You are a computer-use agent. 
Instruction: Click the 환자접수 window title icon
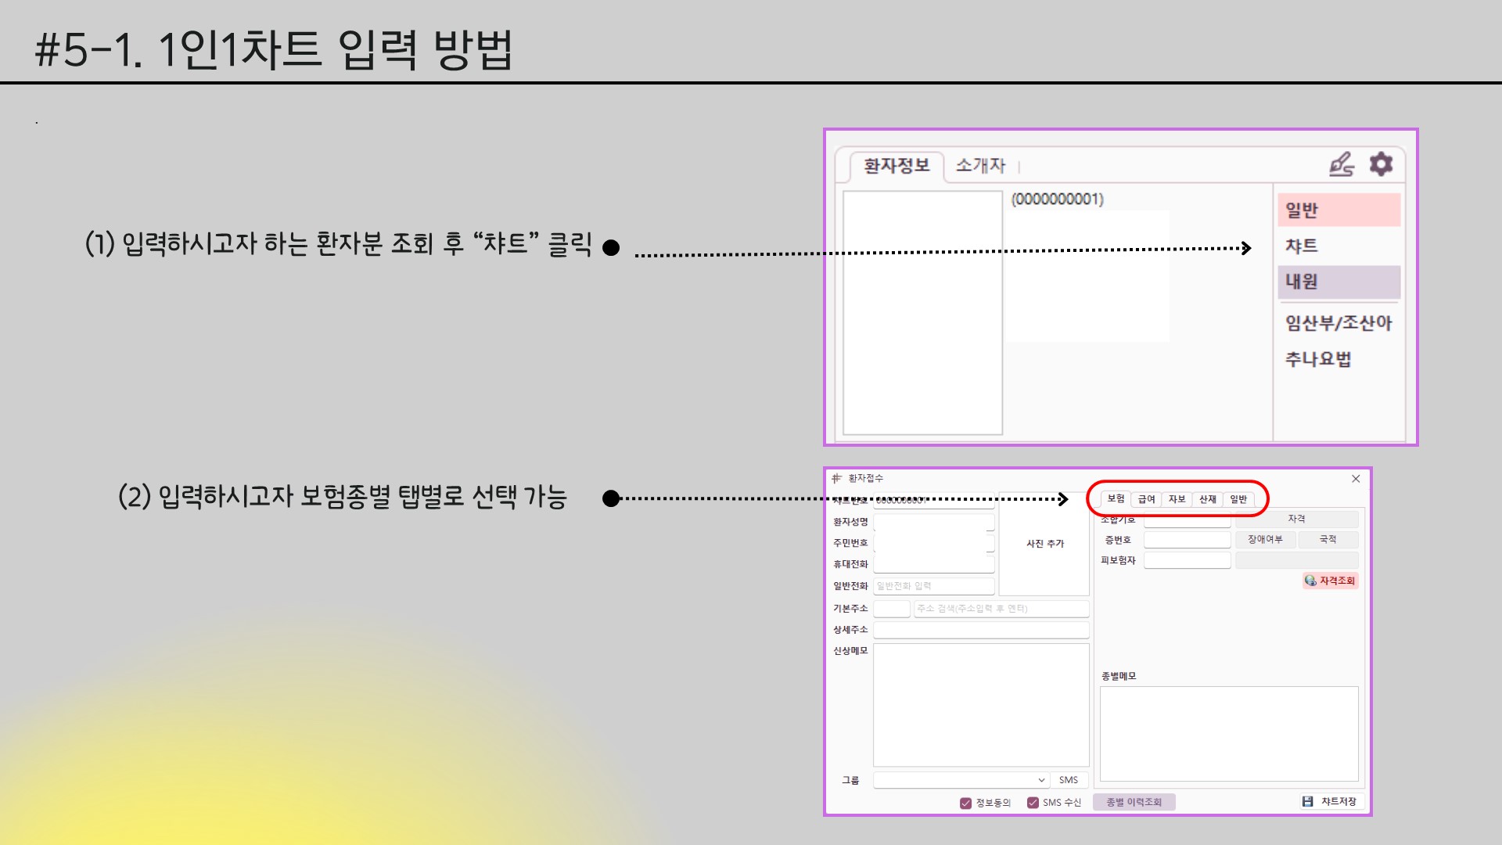click(836, 478)
